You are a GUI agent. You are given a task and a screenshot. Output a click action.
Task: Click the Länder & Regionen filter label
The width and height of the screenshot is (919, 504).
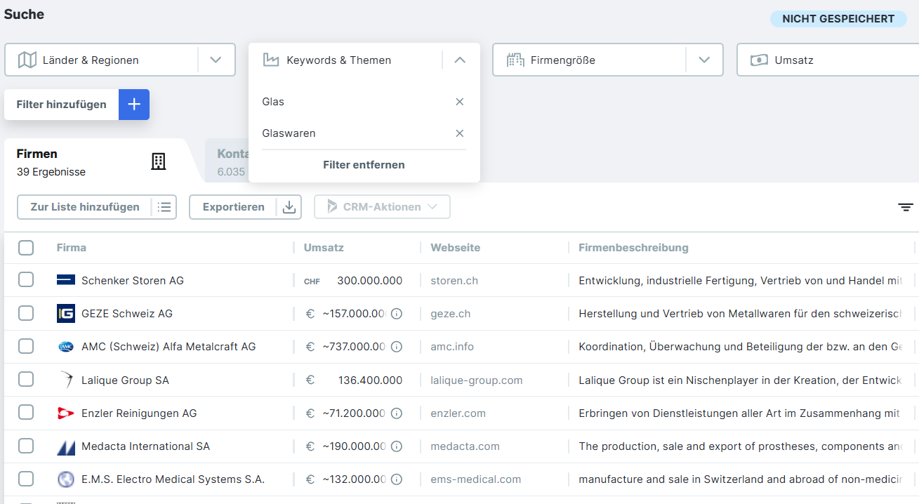point(91,60)
